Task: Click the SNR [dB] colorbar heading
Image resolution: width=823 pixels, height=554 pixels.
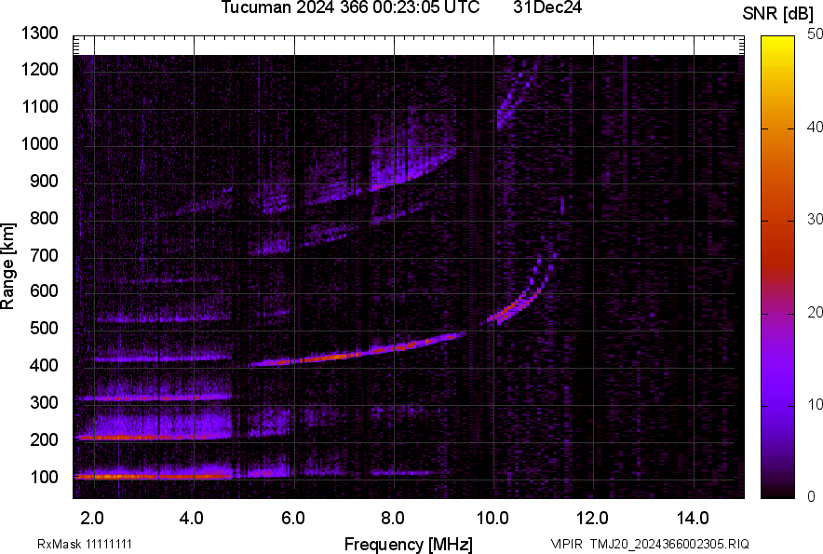Action: (x=778, y=13)
